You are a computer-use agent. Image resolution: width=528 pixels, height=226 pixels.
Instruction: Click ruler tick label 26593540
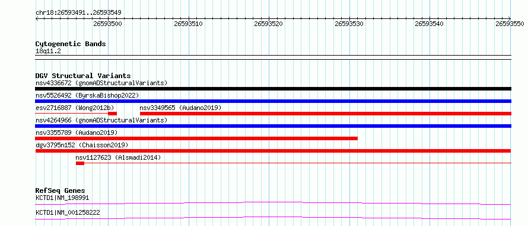click(430, 24)
